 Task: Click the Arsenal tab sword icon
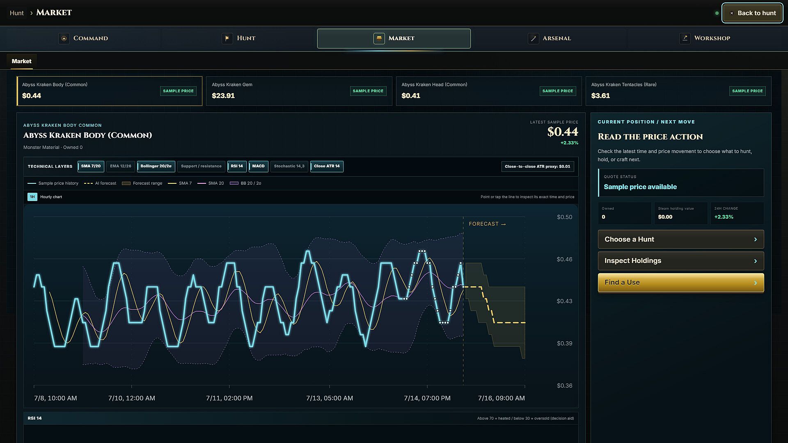pyautogui.click(x=533, y=39)
